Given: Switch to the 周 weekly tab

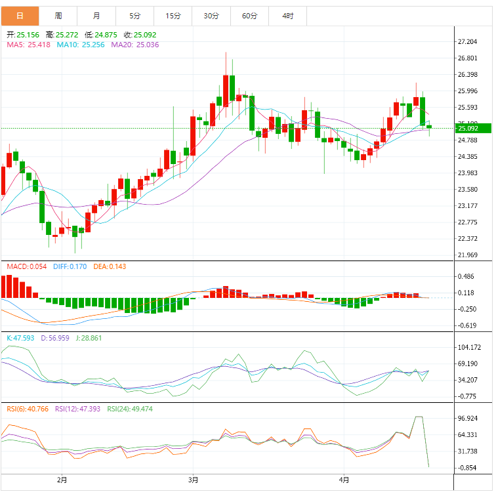Looking at the screenshot, I should (x=58, y=16).
